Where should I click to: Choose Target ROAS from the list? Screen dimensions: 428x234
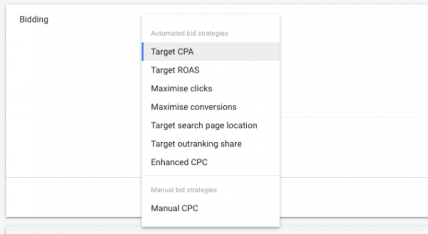click(x=175, y=70)
